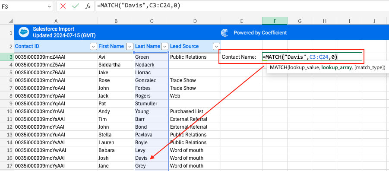This screenshot has width=389, height=171.
Task: Select the Web lead source cell
Action: pos(195,95)
